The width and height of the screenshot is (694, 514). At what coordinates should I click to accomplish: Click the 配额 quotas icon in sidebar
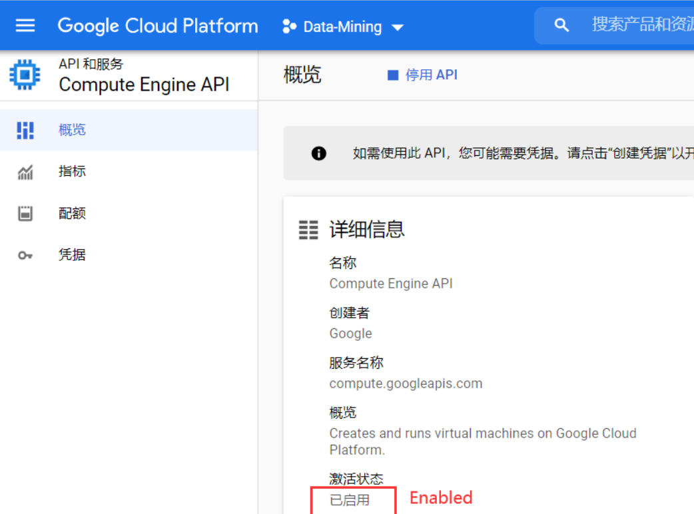pyautogui.click(x=24, y=212)
